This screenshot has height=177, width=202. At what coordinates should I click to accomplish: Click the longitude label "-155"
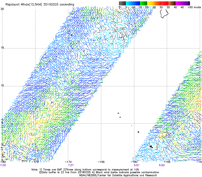click(x=167, y=162)
